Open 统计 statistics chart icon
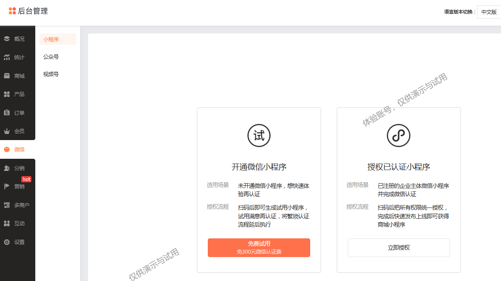This screenshot has height=281, width=501. tap(7, 57)
